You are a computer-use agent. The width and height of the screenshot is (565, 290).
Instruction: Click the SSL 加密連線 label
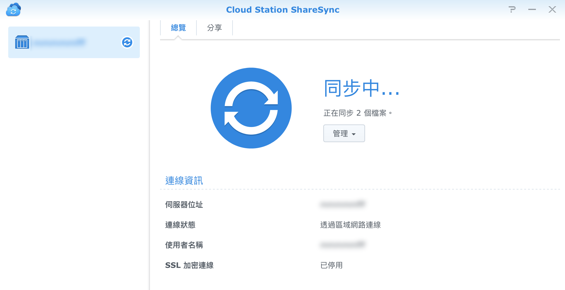pos(189,265)
